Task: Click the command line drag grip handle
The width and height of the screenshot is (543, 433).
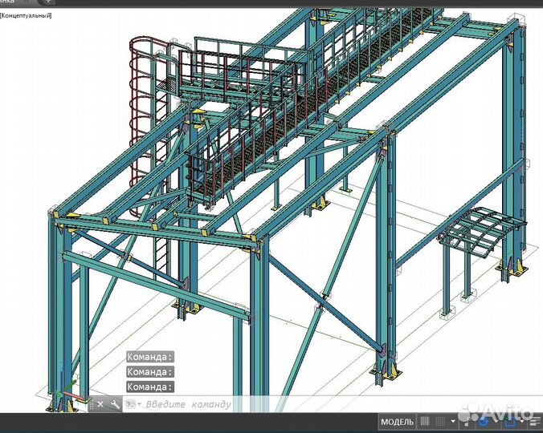Action: (90, 405)
